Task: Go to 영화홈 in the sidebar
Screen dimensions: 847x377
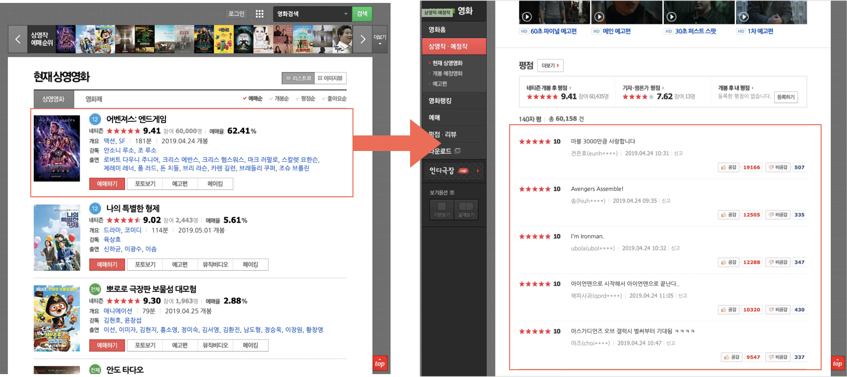Action: coord(454,30)
